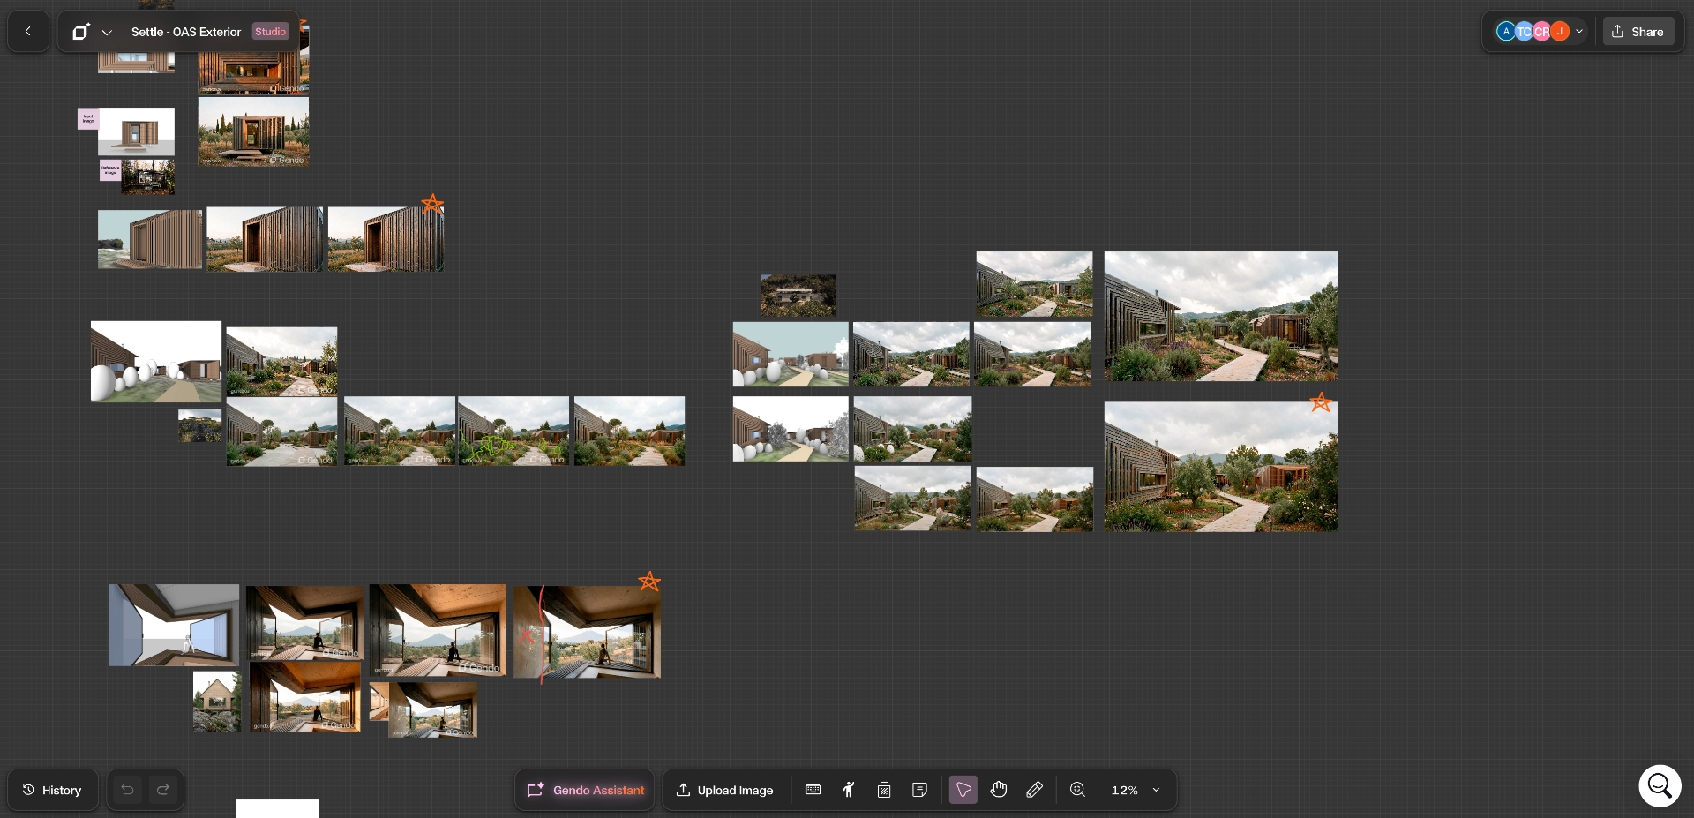Select the interior render with red line
This screenshot has width=1694, height=818.
(x=587, y=632)
